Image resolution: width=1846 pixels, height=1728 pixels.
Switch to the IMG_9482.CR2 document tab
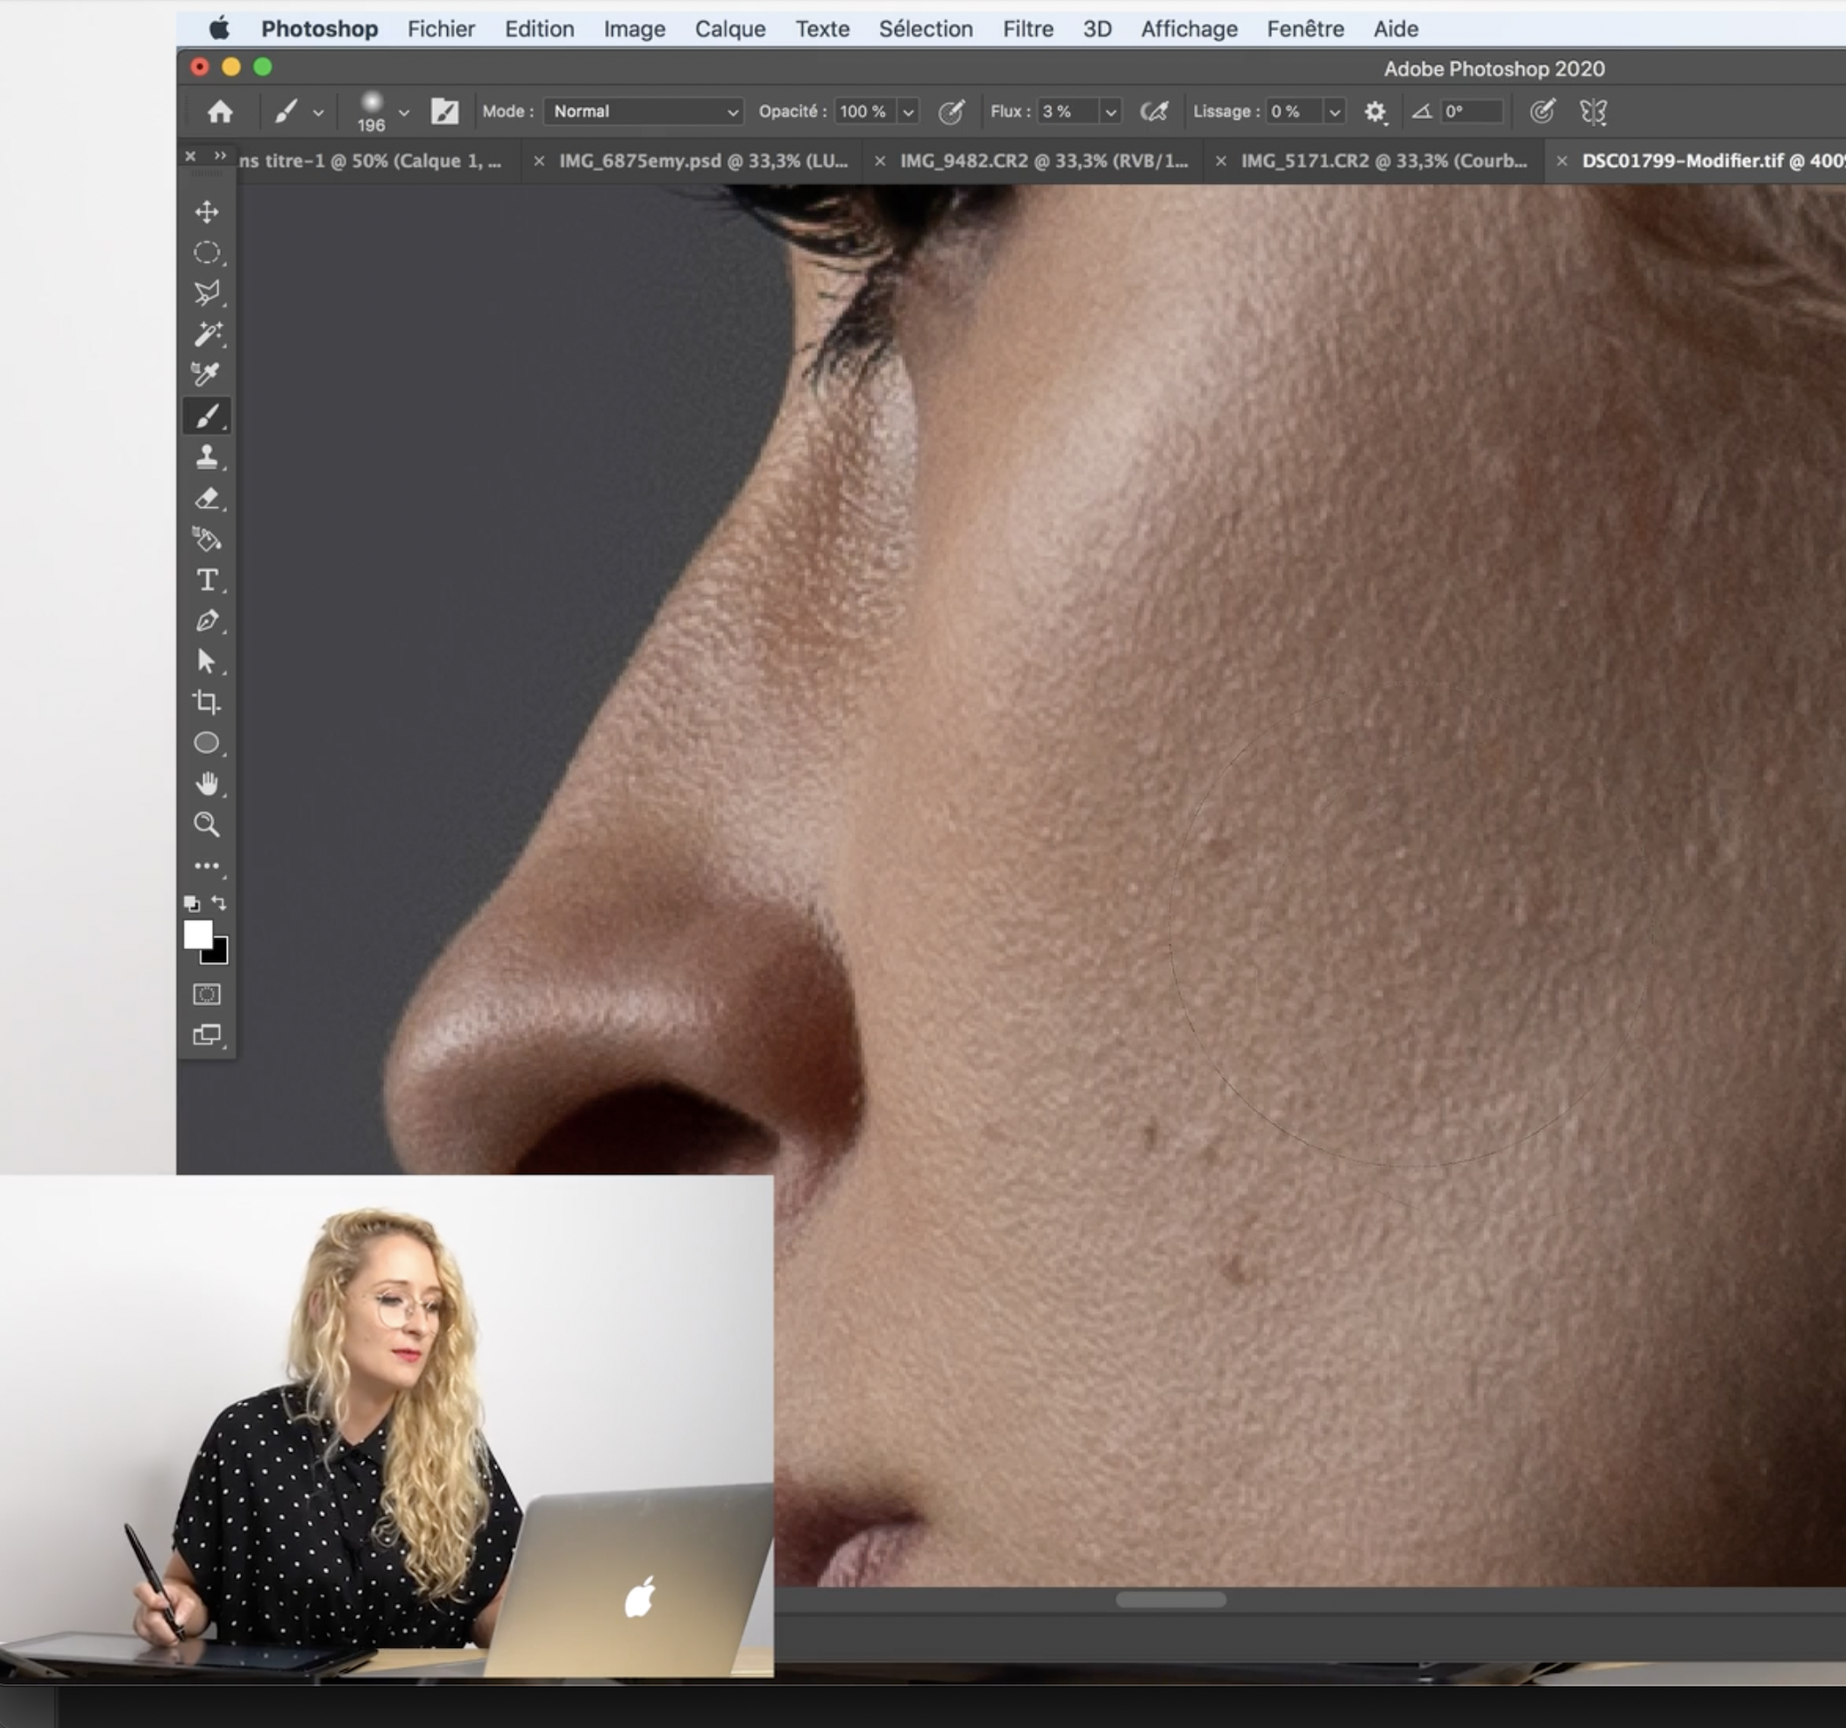point(1044,160)
